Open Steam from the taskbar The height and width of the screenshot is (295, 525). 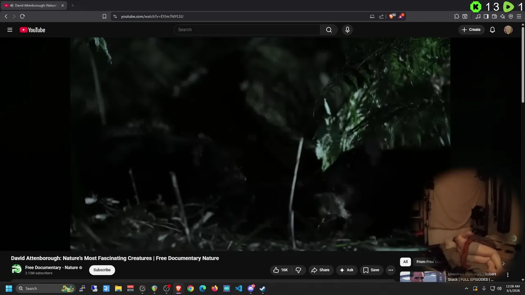[x=262, y=288]
